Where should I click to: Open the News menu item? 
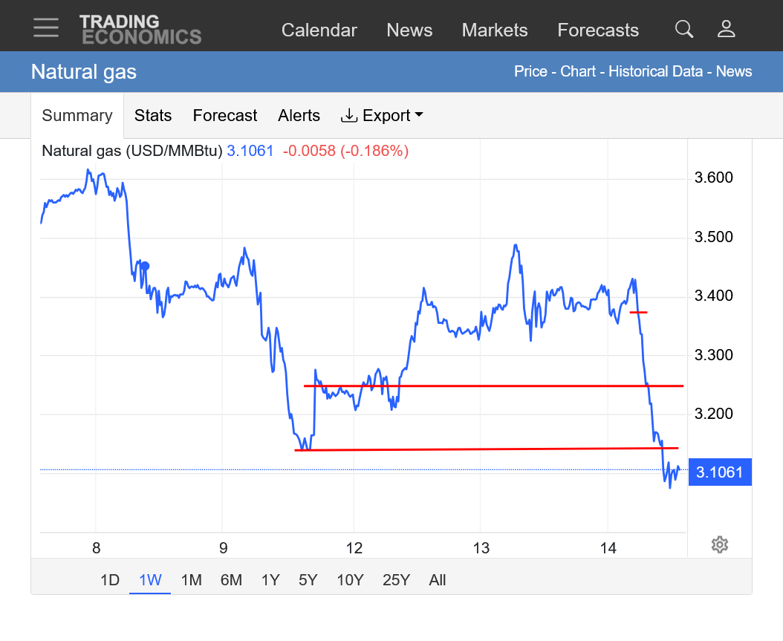409,30
